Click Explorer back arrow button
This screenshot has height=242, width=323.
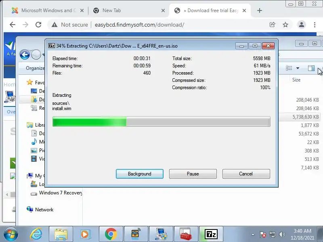tap(25, 55)
